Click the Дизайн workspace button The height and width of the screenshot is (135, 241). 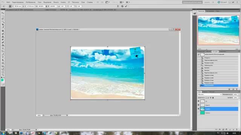coord(207,2)
